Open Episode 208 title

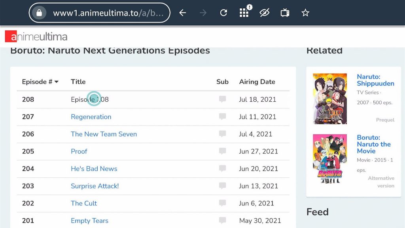[90, 99]
